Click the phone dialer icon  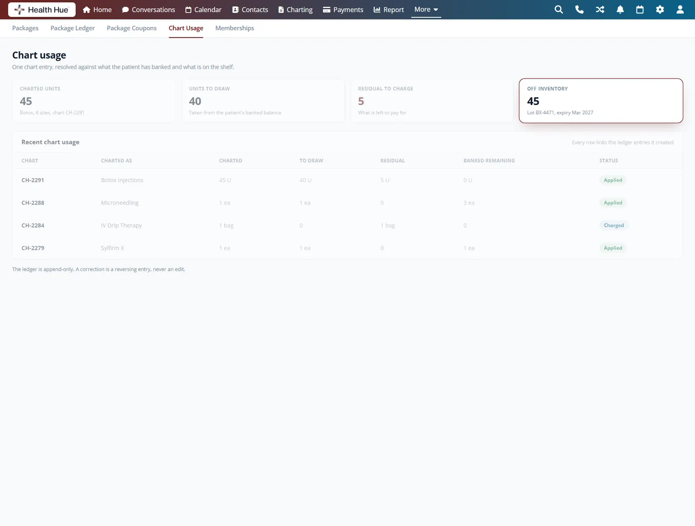579,10
